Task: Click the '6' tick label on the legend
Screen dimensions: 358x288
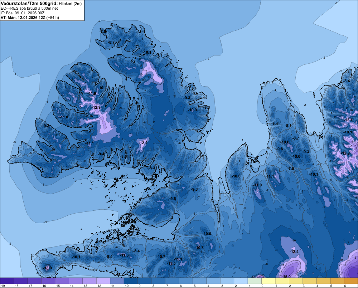Action: click(345, 286)
